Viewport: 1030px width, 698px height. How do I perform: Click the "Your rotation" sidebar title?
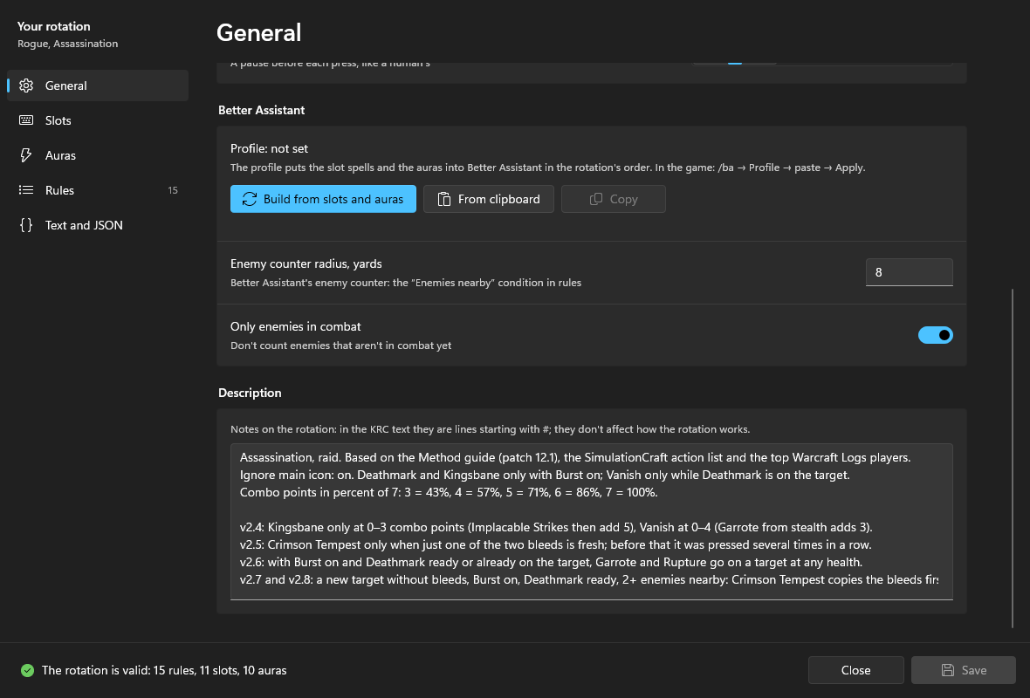(54, 26)
